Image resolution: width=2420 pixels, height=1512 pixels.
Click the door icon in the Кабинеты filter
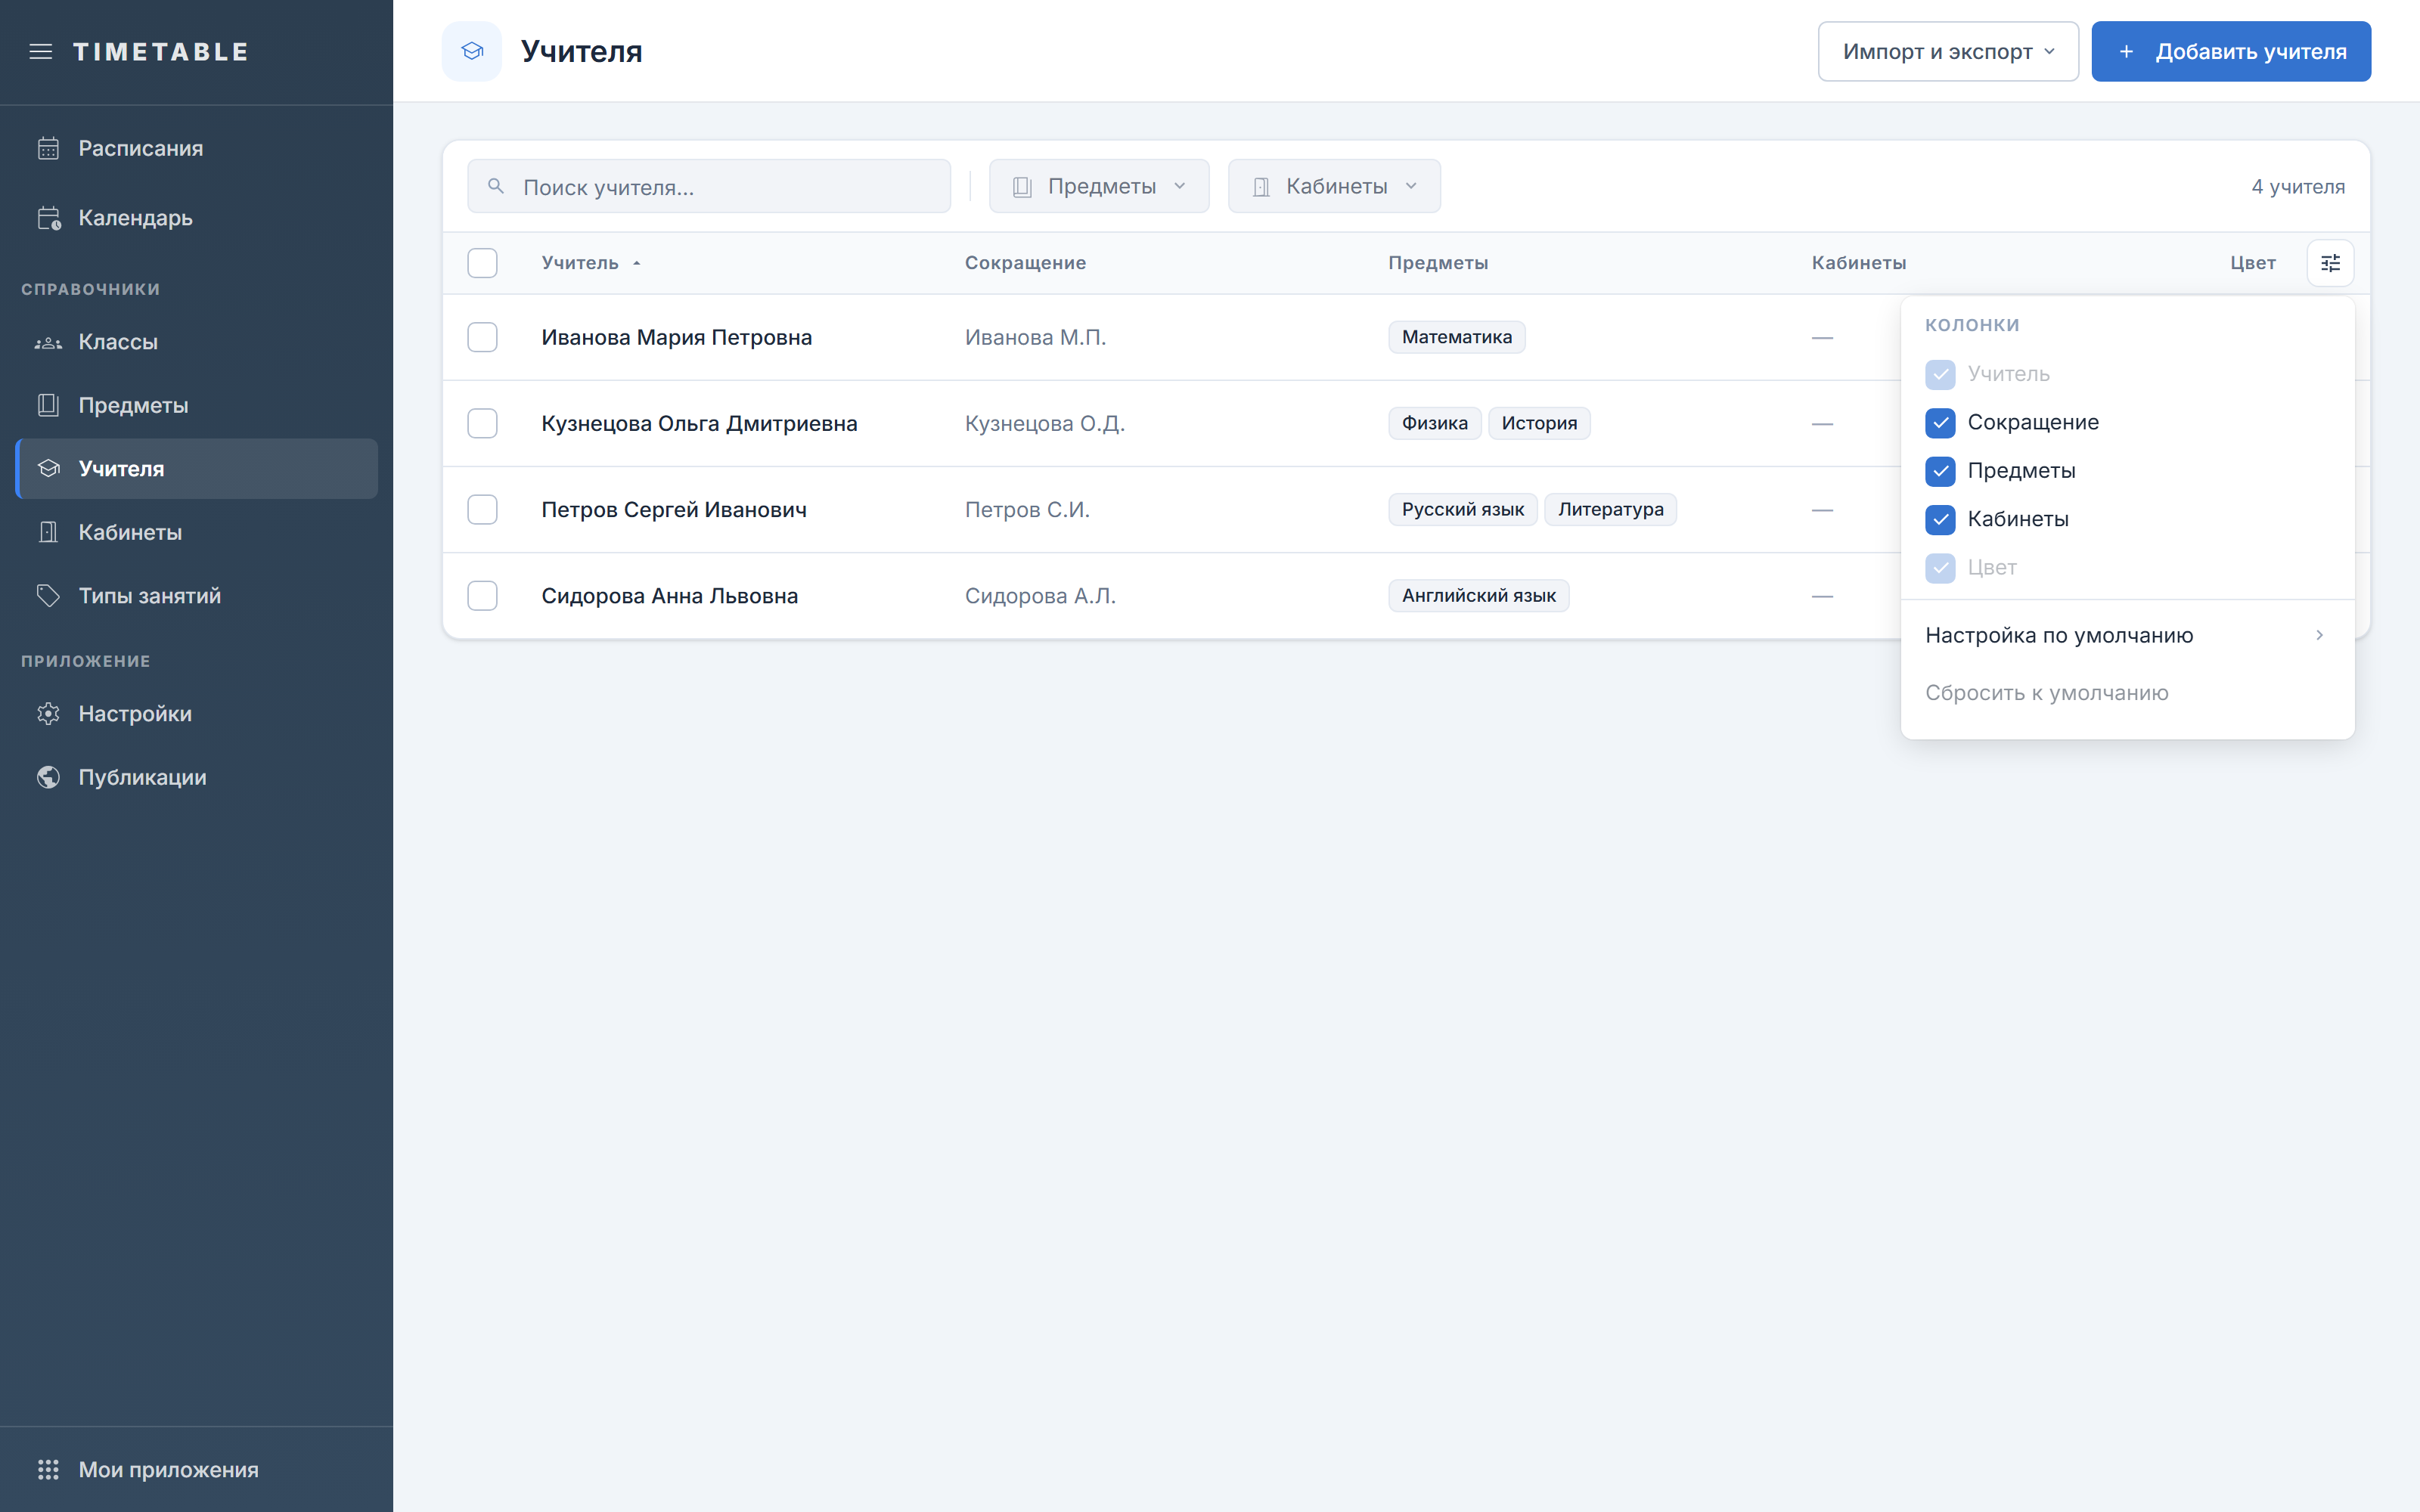point(1261,187)
